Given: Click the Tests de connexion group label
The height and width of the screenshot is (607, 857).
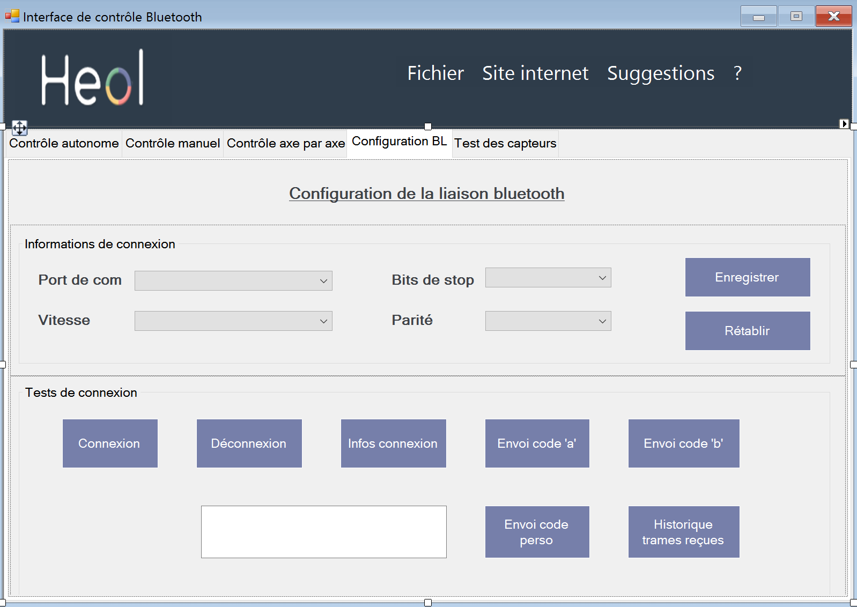Looking at the screenshot, I should click(81, 393).
